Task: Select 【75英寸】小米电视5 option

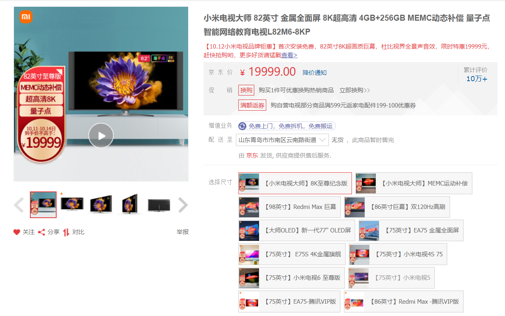Action: click(391, 278)
